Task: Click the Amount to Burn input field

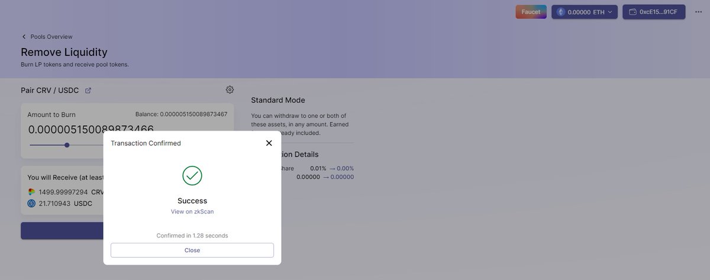Action: tap(91, 129)
